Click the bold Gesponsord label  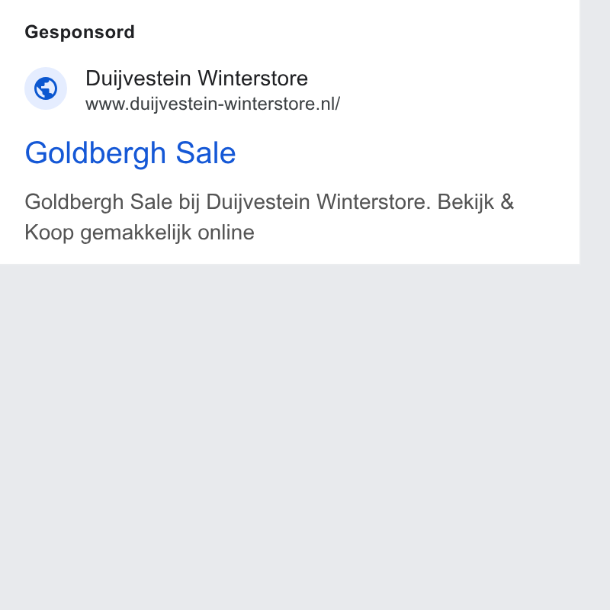80,32
